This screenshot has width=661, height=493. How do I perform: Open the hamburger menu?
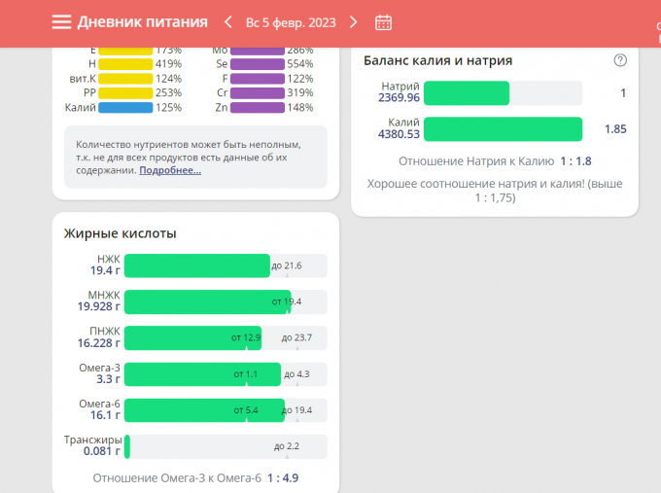click(x=61, y=22)
